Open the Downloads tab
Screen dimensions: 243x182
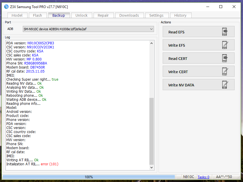pyautogui.click(x=129, y=15)
